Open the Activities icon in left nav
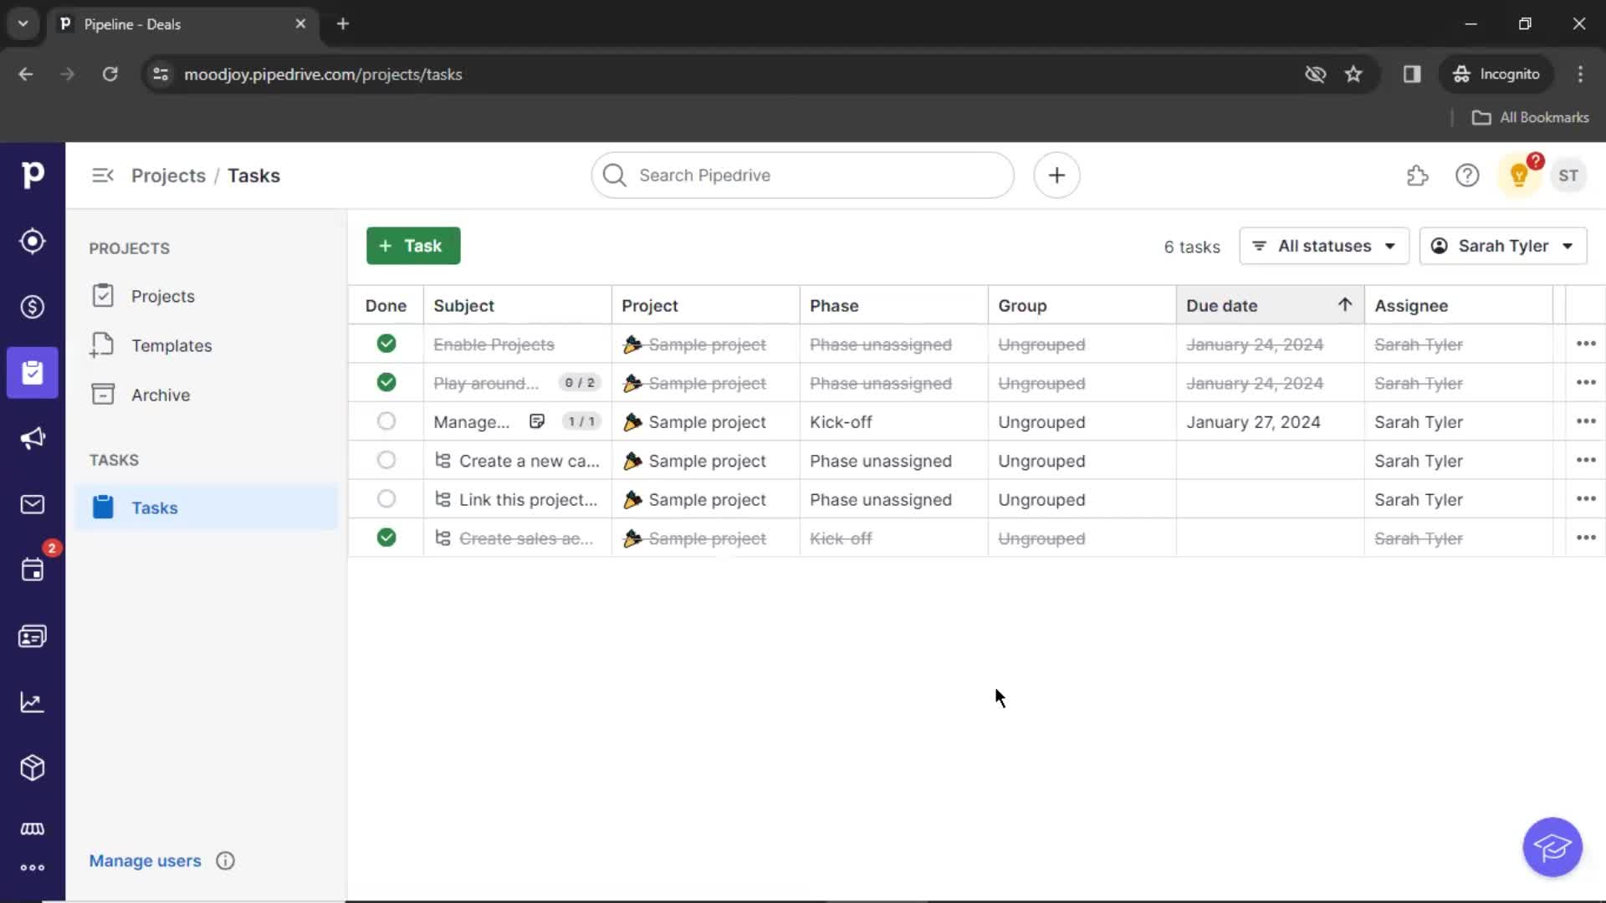 [x=32, y=570]
